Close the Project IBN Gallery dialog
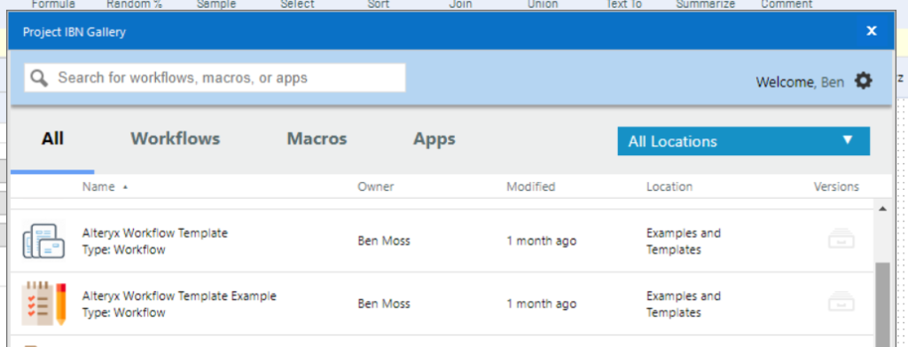908x347 pixels. pos(872,31)
